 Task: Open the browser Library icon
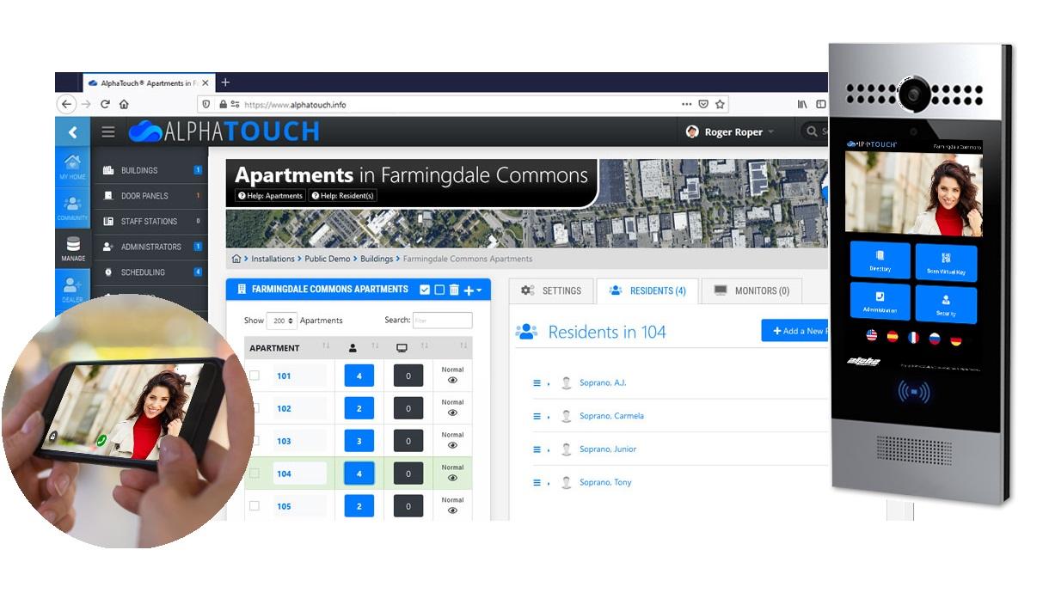click(802, 104)
